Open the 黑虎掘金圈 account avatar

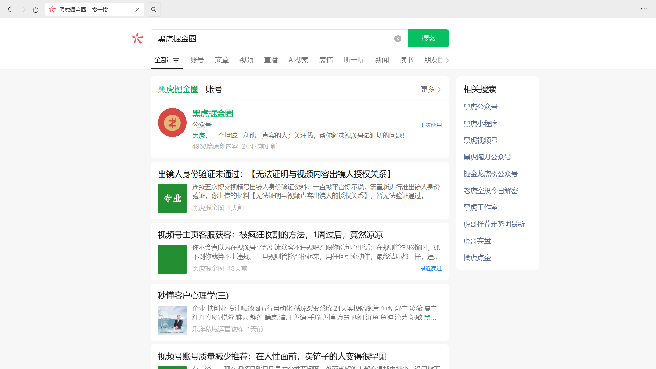point(172,123)
